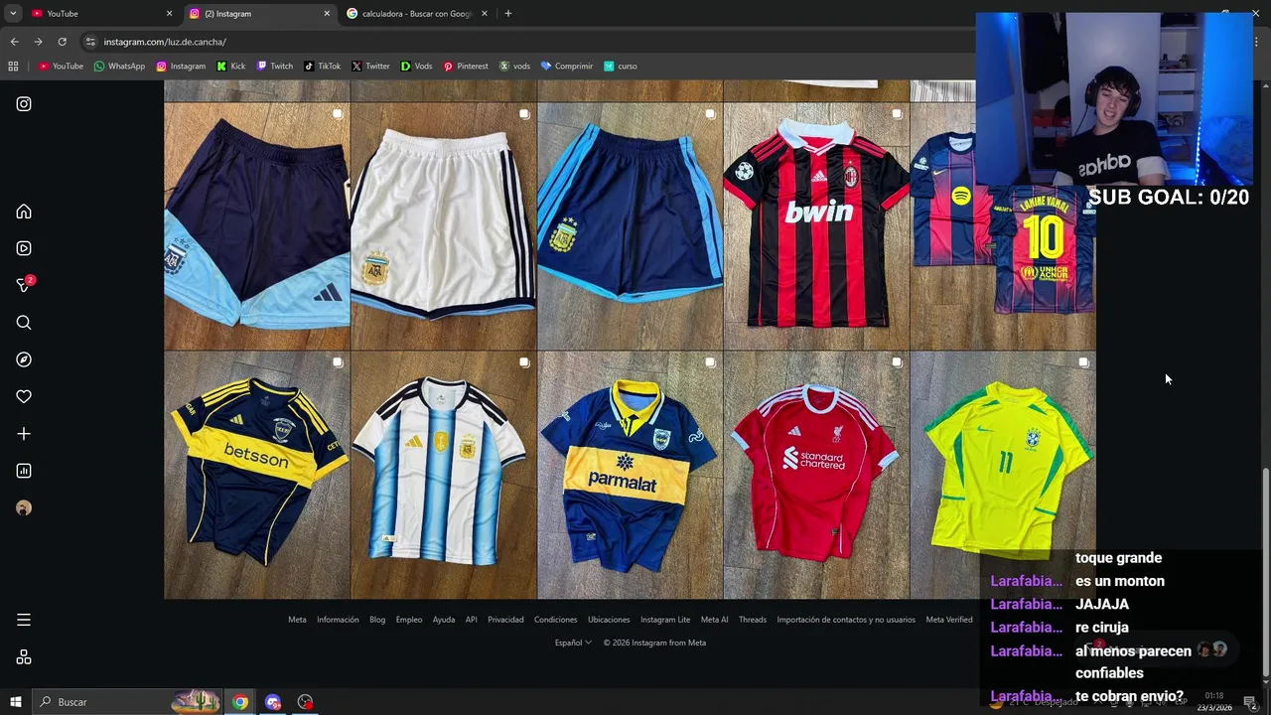Open Reels in the Instagram sidebar

(24, 248)
